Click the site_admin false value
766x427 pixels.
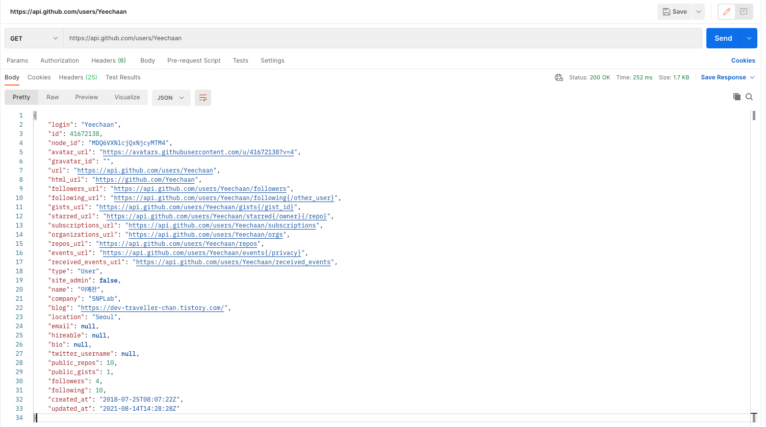click(x=109, y=280)
